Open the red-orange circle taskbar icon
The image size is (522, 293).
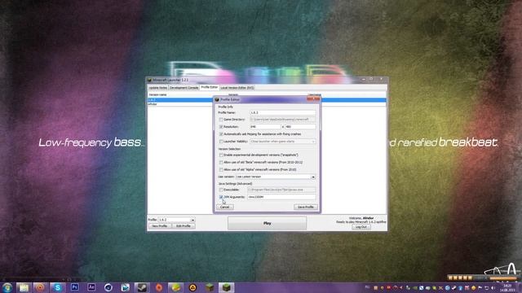point(159,287)
